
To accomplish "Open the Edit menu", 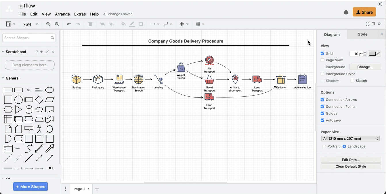I will pos(34,14).
